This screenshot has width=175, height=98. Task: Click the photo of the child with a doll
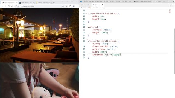point(39,81)
